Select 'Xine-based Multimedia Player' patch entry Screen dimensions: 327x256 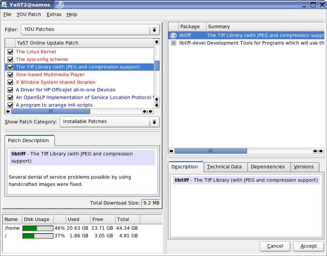50,75
